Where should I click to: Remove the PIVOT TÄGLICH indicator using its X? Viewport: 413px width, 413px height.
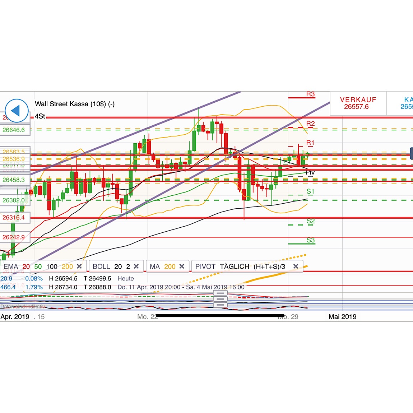[296, 266]
